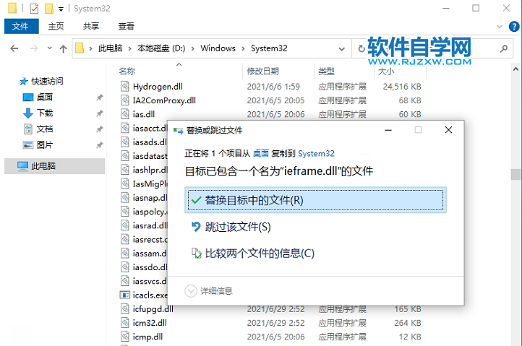Open the address bar history dropdown
522x346 pixels.
click(x=341, y=49)
